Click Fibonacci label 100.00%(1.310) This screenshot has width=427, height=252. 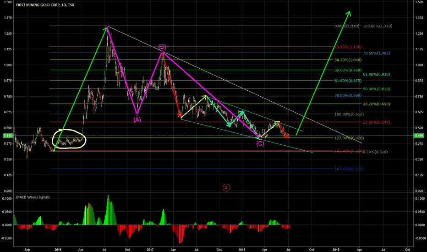coord(378,26)
